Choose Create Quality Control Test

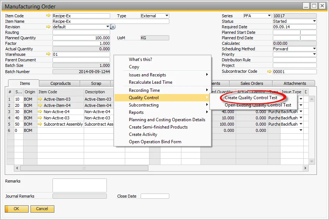[251, 98]
